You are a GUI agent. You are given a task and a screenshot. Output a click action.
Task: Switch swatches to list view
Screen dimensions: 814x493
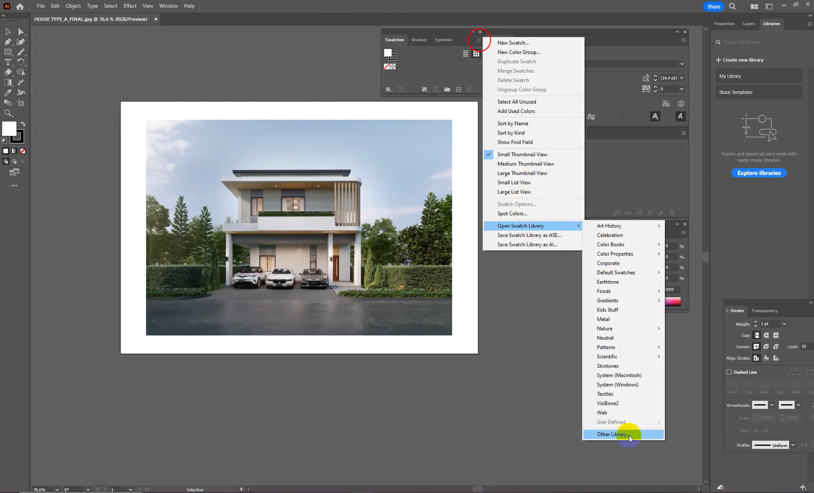(466, 54)
